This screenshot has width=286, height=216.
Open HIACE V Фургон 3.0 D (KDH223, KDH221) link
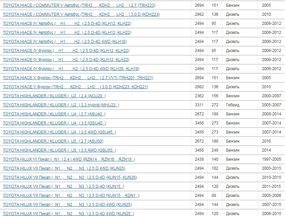click(x=76, y=87)
